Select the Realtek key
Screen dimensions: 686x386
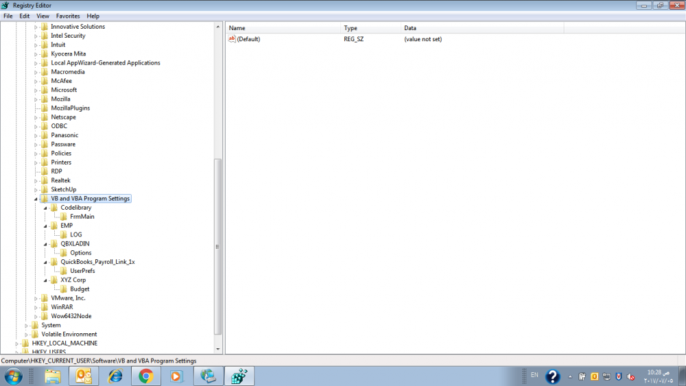[61, 180]
